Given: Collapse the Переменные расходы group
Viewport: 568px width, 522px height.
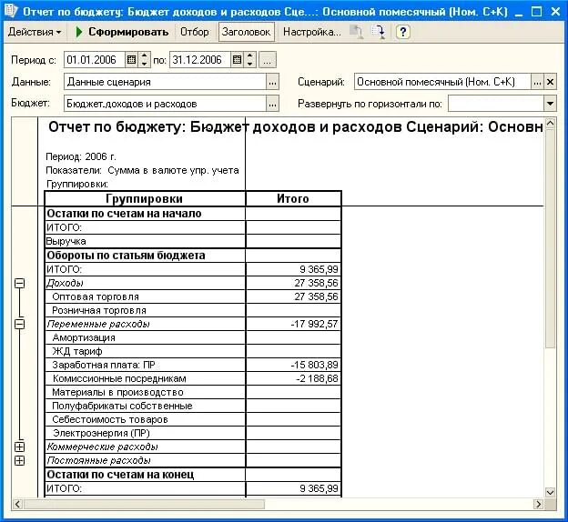Looking at the screenshot, I should [x=19, y=324].
